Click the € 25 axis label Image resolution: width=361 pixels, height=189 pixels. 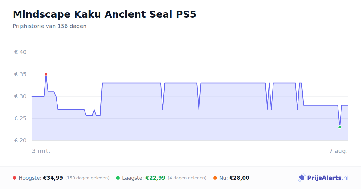[x=20, y=118]
